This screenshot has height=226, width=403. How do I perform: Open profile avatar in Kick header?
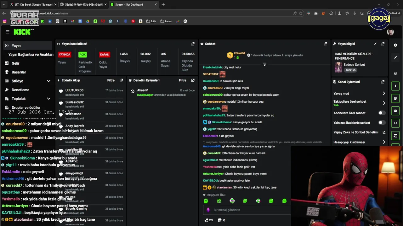coord(390,32)
